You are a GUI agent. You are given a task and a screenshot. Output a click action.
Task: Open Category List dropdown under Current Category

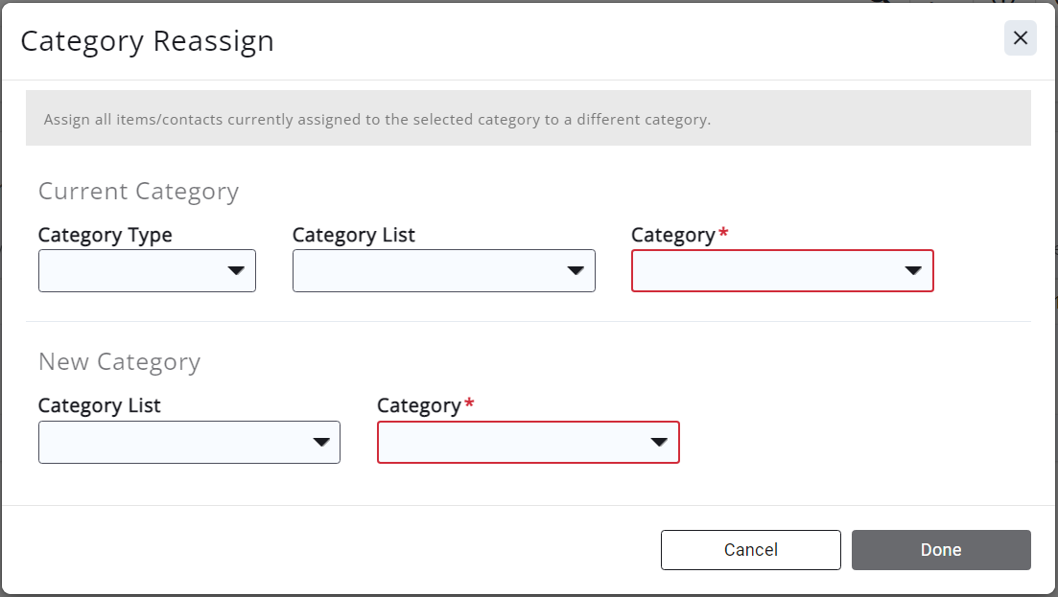pos(432,271)
